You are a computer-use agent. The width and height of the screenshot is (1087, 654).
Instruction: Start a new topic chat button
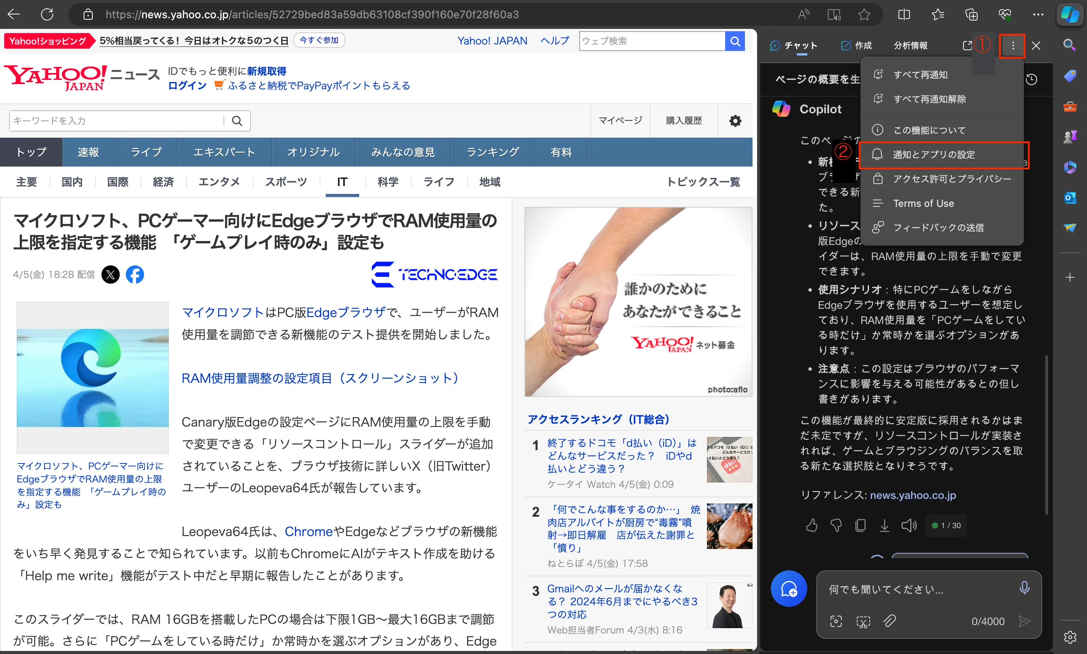(789, 589)
